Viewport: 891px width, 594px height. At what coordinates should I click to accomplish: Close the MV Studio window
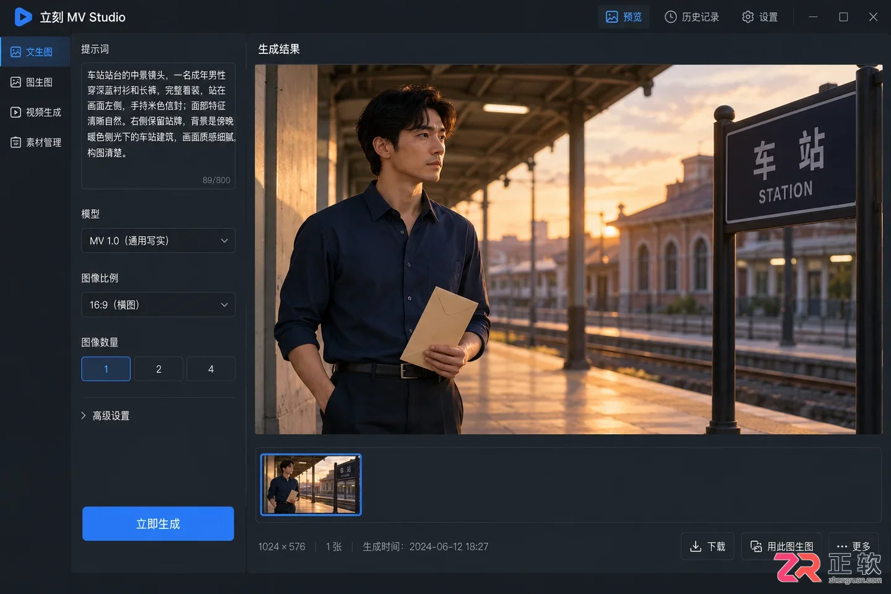(x=873, y=17)
